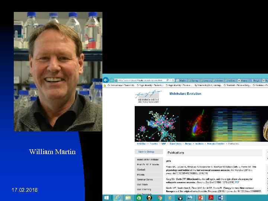This screenshot has height=201, width=268.
Task: Open the red Adobe Acrobat taskbar icon
Action: 211,198
